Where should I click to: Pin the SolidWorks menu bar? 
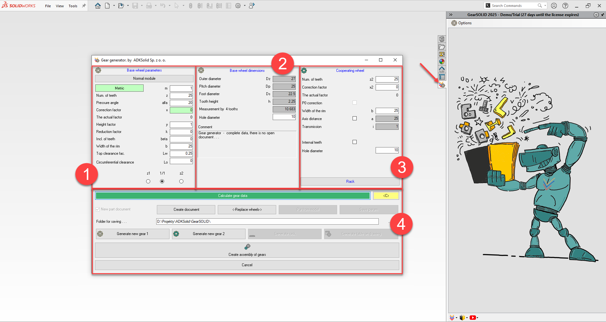pyautogui.click(x=84, y=6)
